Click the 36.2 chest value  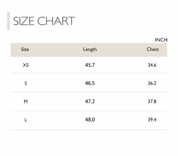click(152, 83)
